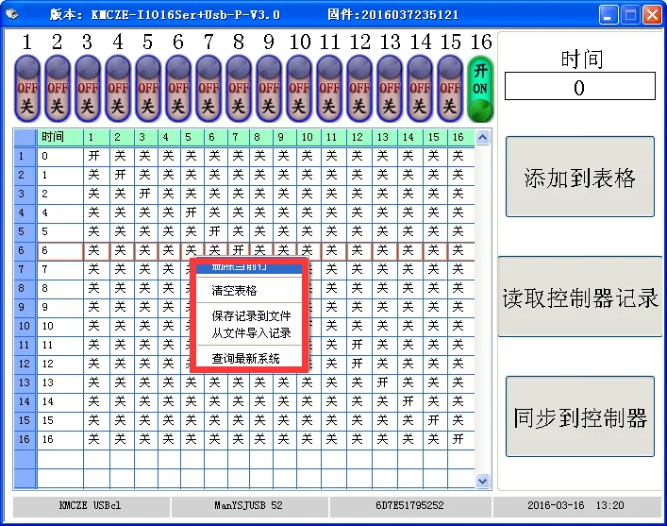
Task: Click the 开 cell in row 2
Action: (122, 175)
